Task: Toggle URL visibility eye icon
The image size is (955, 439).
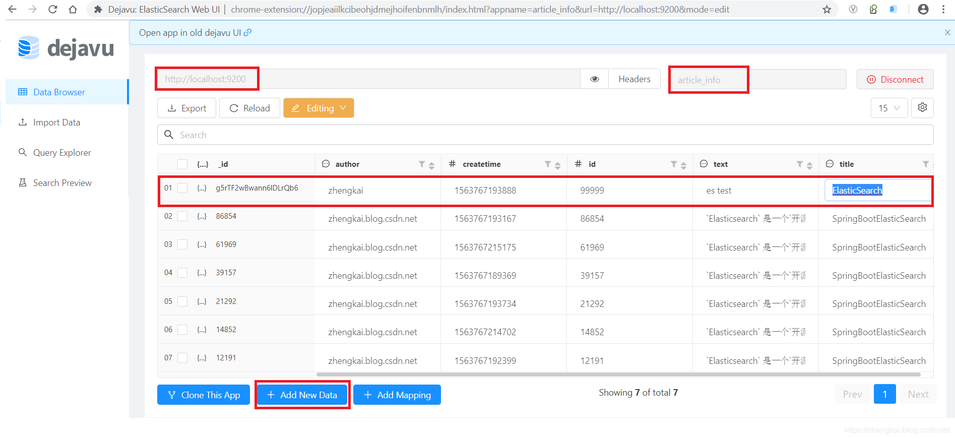Action: point(595,79)
